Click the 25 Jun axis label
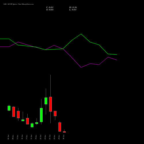 [54, 137]
